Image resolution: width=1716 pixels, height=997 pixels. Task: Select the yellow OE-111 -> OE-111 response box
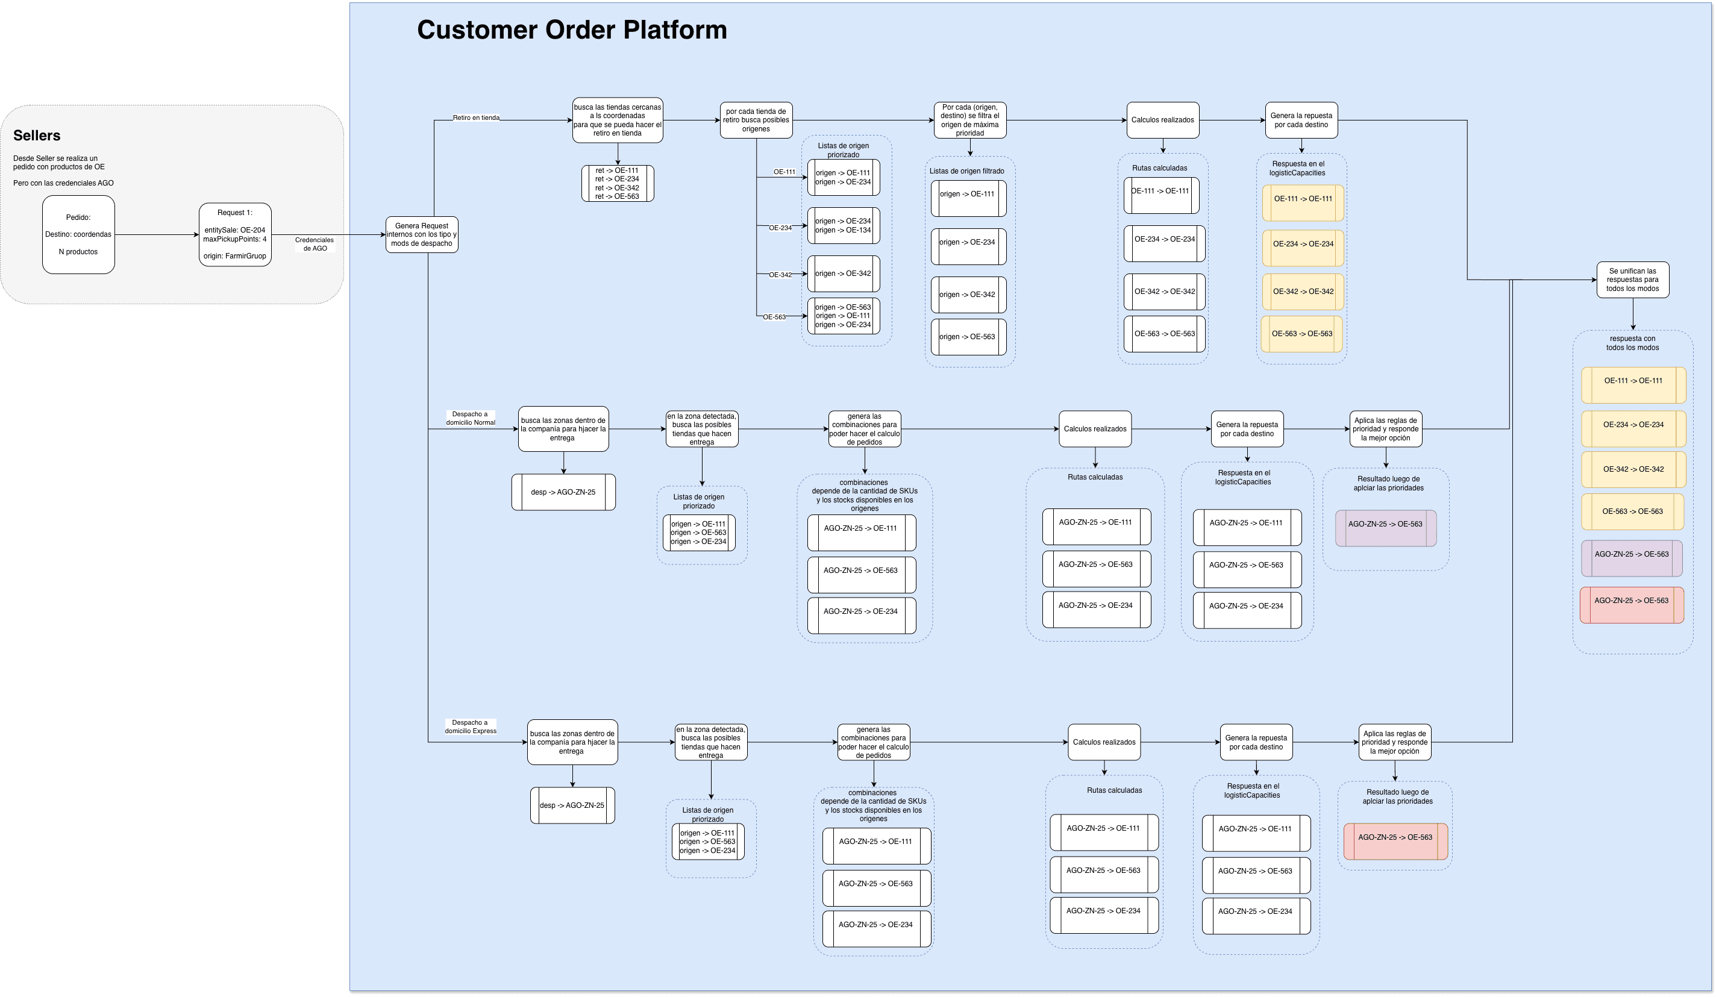[x=1303, y=203]
